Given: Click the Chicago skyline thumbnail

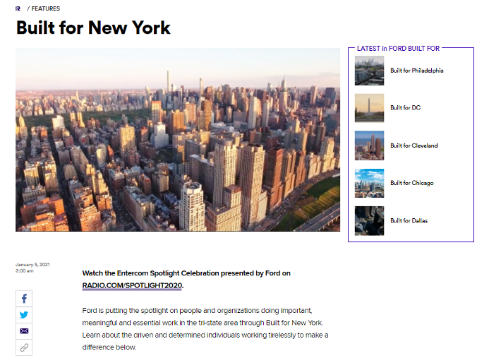Looking at the screenshot, I should [369, 183].
